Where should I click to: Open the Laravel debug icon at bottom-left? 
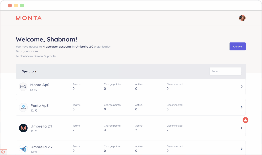(x=3, y=152)
